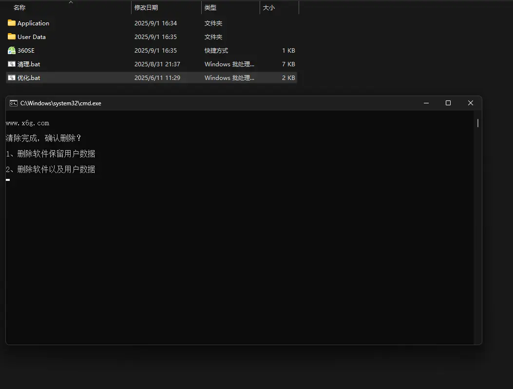Click the yellow folder icon next to Application

tap(11, 23)
